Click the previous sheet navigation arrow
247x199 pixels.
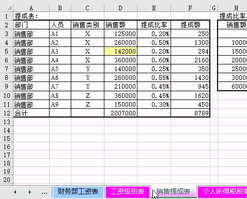pos(15,192)
